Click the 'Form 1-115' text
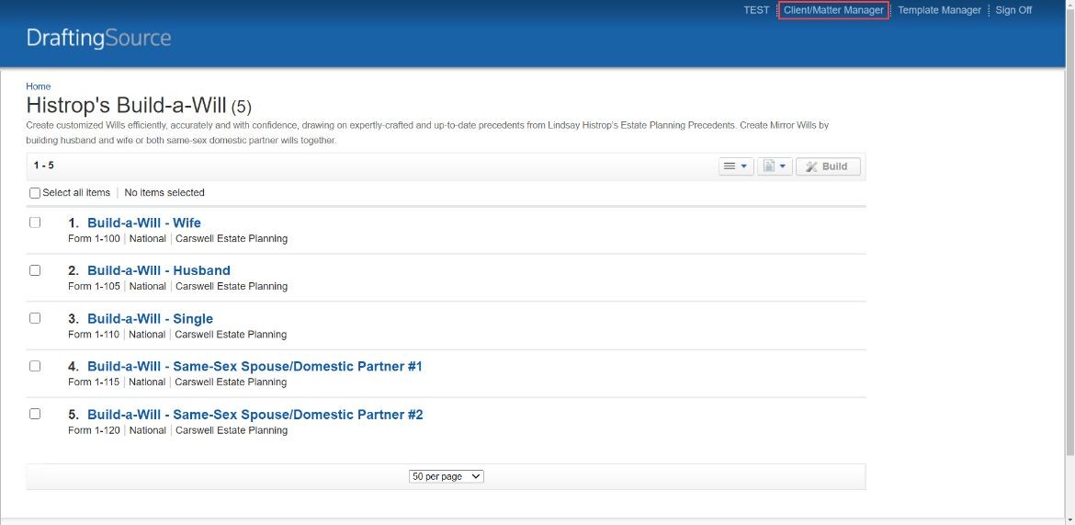The height and width of the screenshot is (525, 1075). click(x=94, y=382)
